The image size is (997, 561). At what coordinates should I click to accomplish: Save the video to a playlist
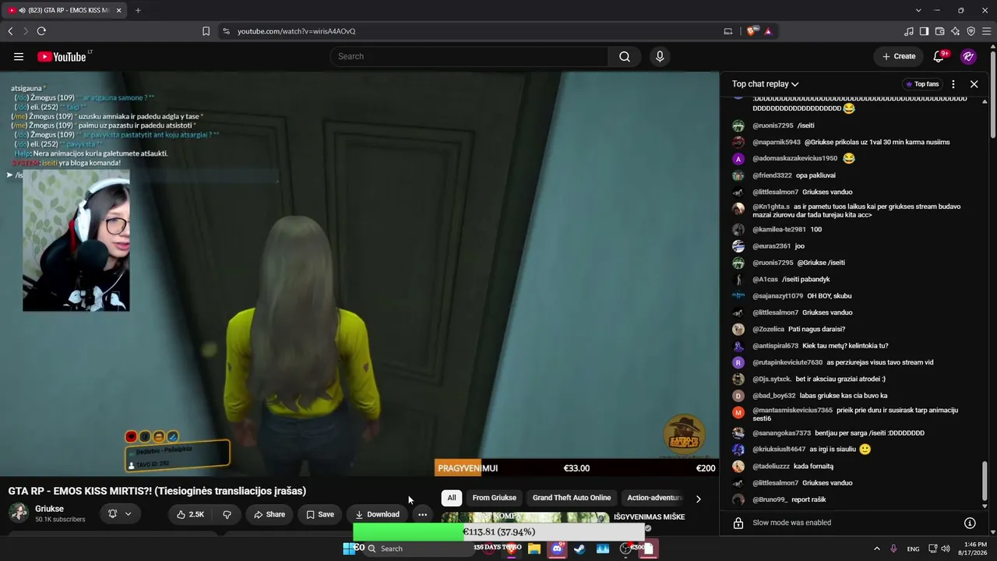click(320, 514)
